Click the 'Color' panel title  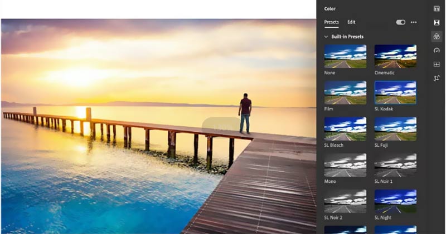click(329, 9)
